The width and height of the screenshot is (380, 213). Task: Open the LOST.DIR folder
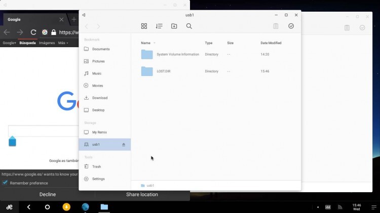point(163,71)
